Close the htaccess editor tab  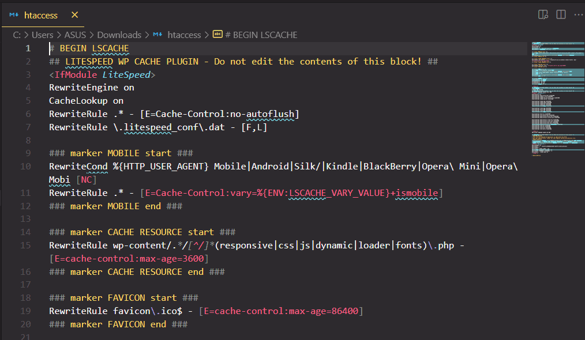coord(74,15)
